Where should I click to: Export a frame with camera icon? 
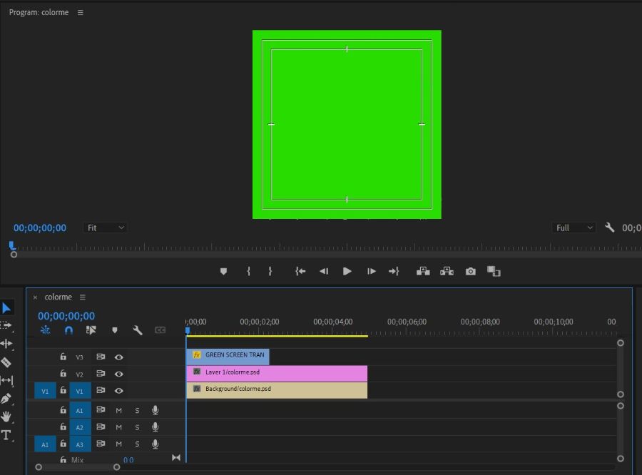(x=471, y=271)
